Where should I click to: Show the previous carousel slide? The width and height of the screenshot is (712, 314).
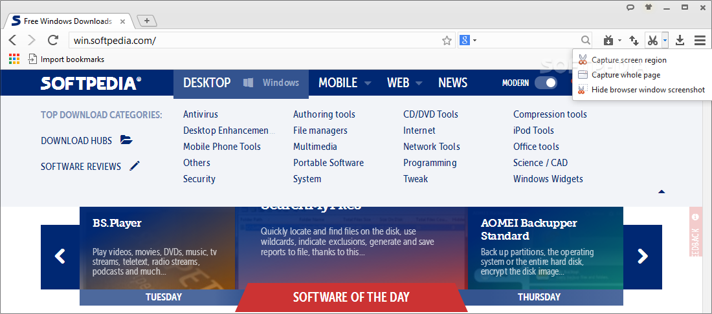pos(60,256)
